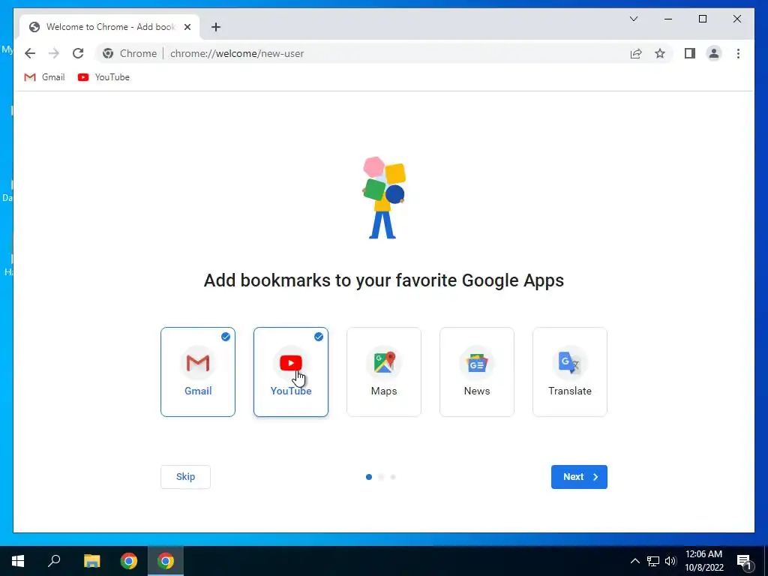The width and height of the screenshot is (768, 576).
Task: Jump to the second step indicator dot
Action: [381, 476]
